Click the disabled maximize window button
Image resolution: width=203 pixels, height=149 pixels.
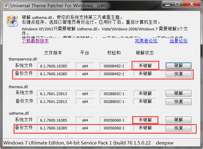pos(177,4)
